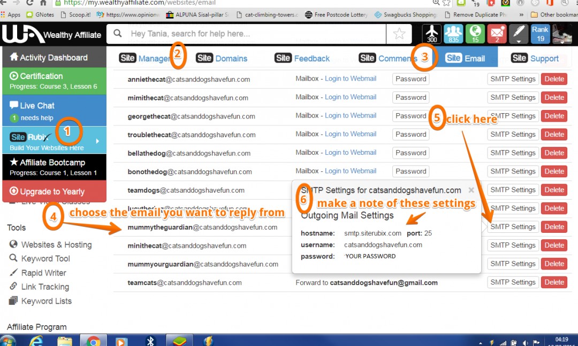This screenshot has width=578, height=346.
Task: Expand SiteRubix menu arrow
Action: [97, 141]
